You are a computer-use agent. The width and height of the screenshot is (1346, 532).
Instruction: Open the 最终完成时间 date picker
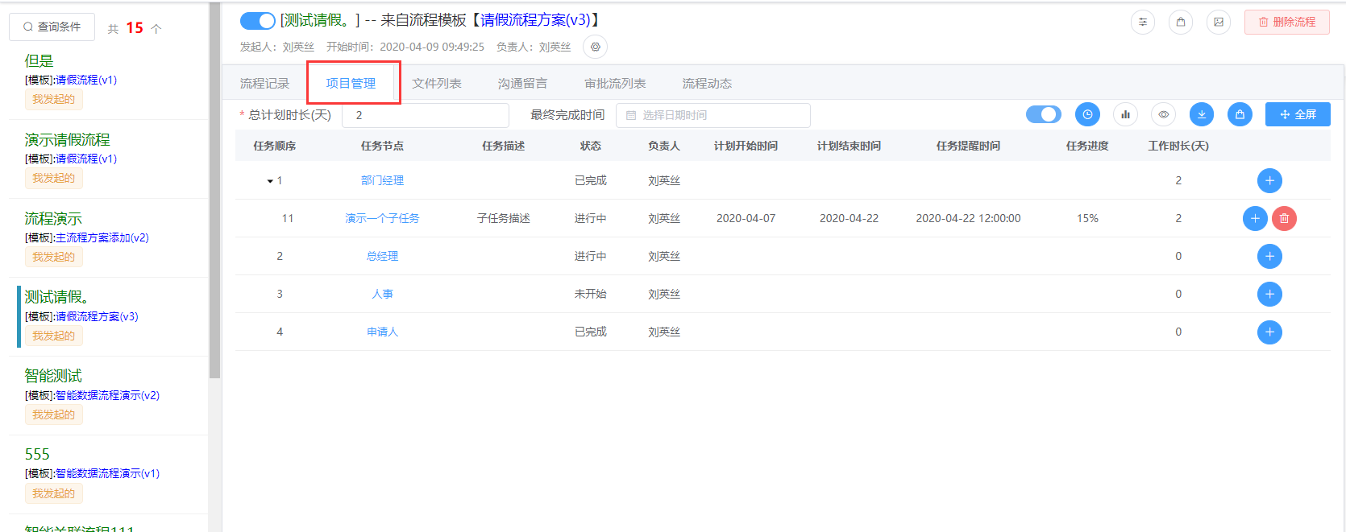pos(713,115)
